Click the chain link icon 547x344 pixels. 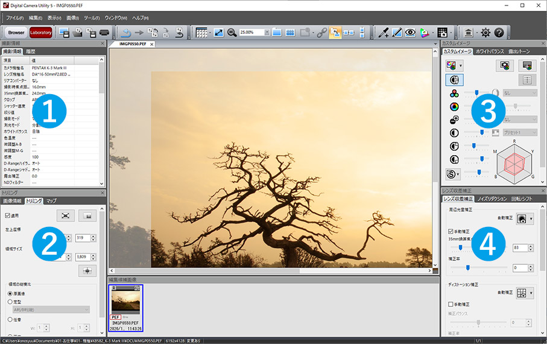321,33
